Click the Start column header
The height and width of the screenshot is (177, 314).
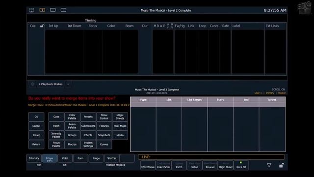[220, 100]
